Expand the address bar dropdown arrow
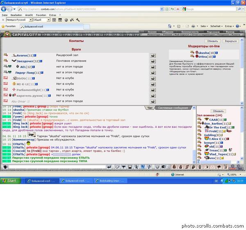The height and width of the screenshot is (230, 246). click(x=162, y=9)
